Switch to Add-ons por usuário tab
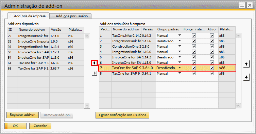This screenshot has width=256, height=134. click(70, 16)
